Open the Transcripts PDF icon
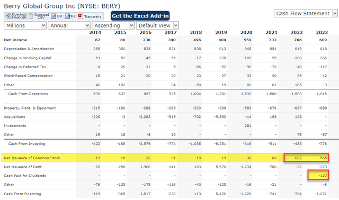Screen dimensions: 339x200 [x=81, y=16]
